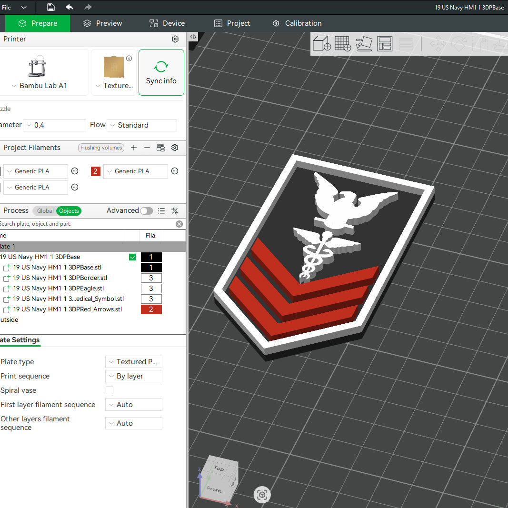This screenshot has width=508, height=508.
Task: Select 3DPEagle.stl part in list
Action: (x=59, y=289)
